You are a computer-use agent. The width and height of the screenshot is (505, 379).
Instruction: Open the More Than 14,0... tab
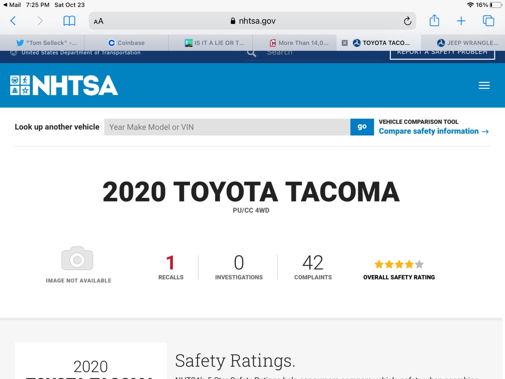pos(295,43)
